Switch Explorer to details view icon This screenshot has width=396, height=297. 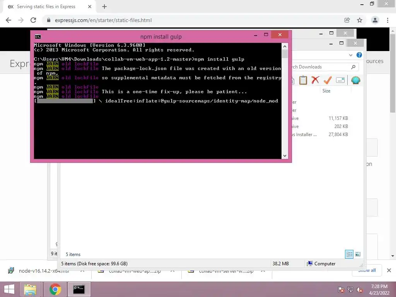pos(349,254)
